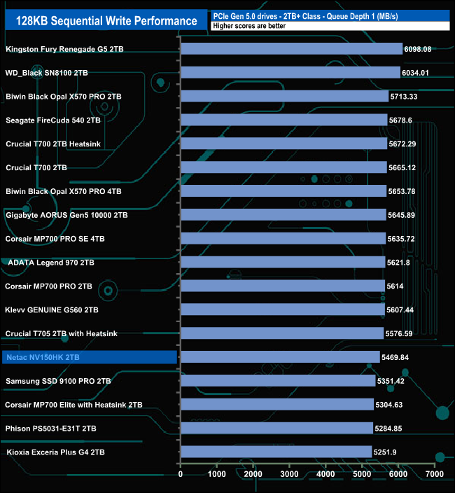Image resolution: width=455 pixels, height=493 pixels.
Task: Select the Biwin Black Opal X570 PRO 2TB label
Action: (x=64, y=97)
